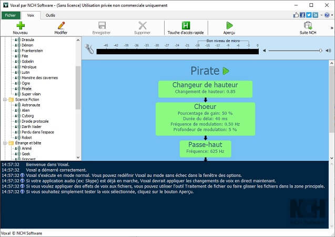Screen dimensions: 335x237
Task: Collapse the Science Fiction folder
Action: 5,99
